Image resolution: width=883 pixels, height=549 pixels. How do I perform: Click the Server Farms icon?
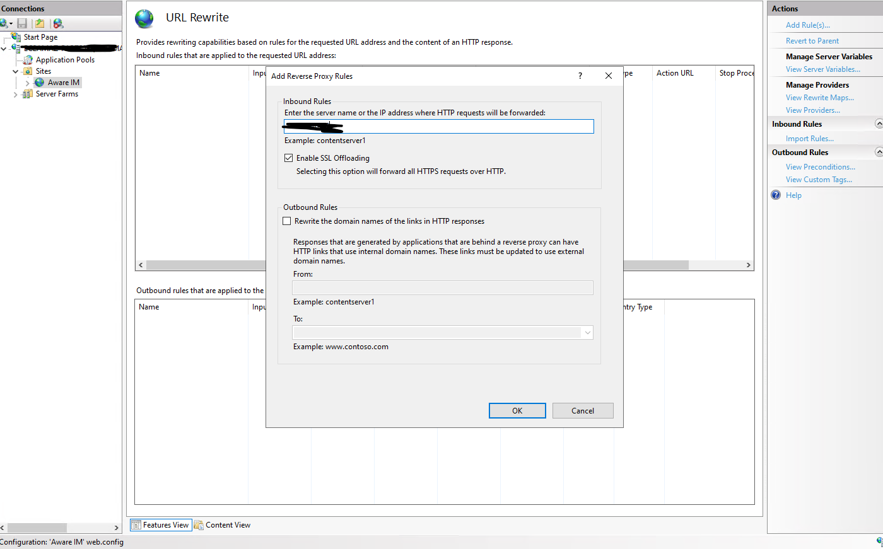27,94
